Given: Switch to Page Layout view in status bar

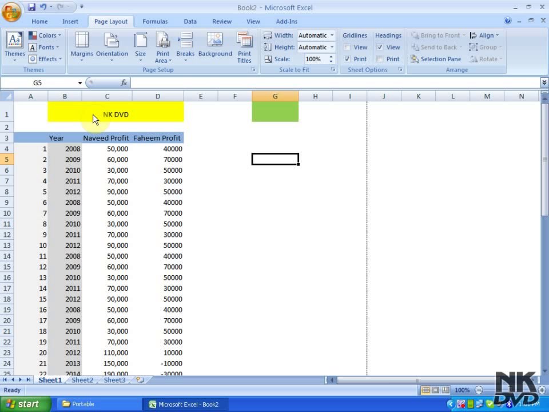Looking at the screenshot, I should click(x=436, y=390).
